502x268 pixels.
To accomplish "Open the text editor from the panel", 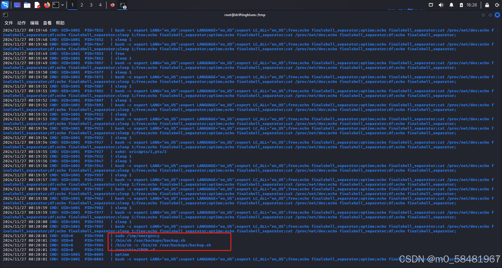I will (37, 5).
